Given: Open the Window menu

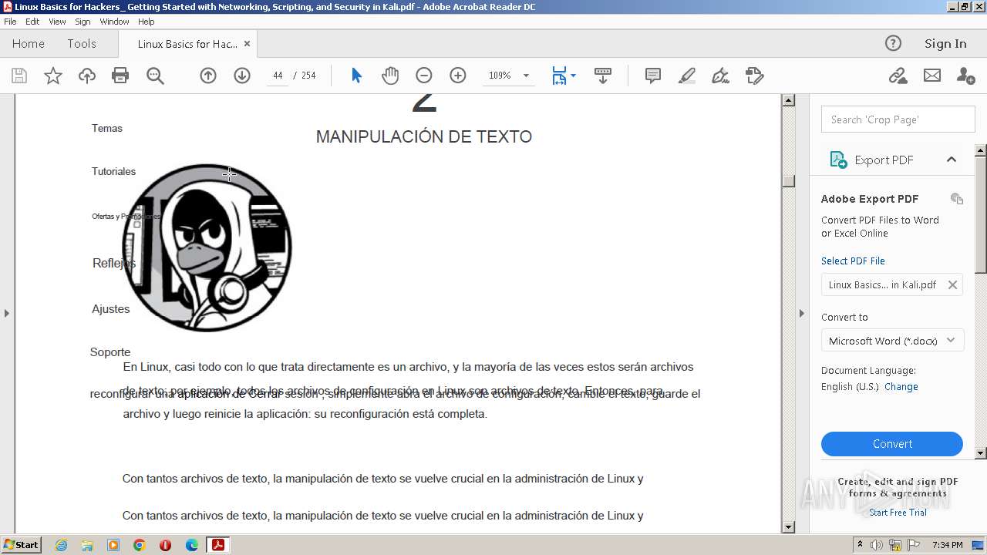Looking at the screenshot, I should [x=114, y=22].
